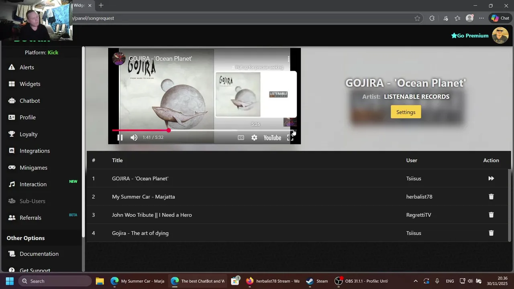514x289 pixels.
Task: Pause the YouTube video
Action: (x=120, y=138)
